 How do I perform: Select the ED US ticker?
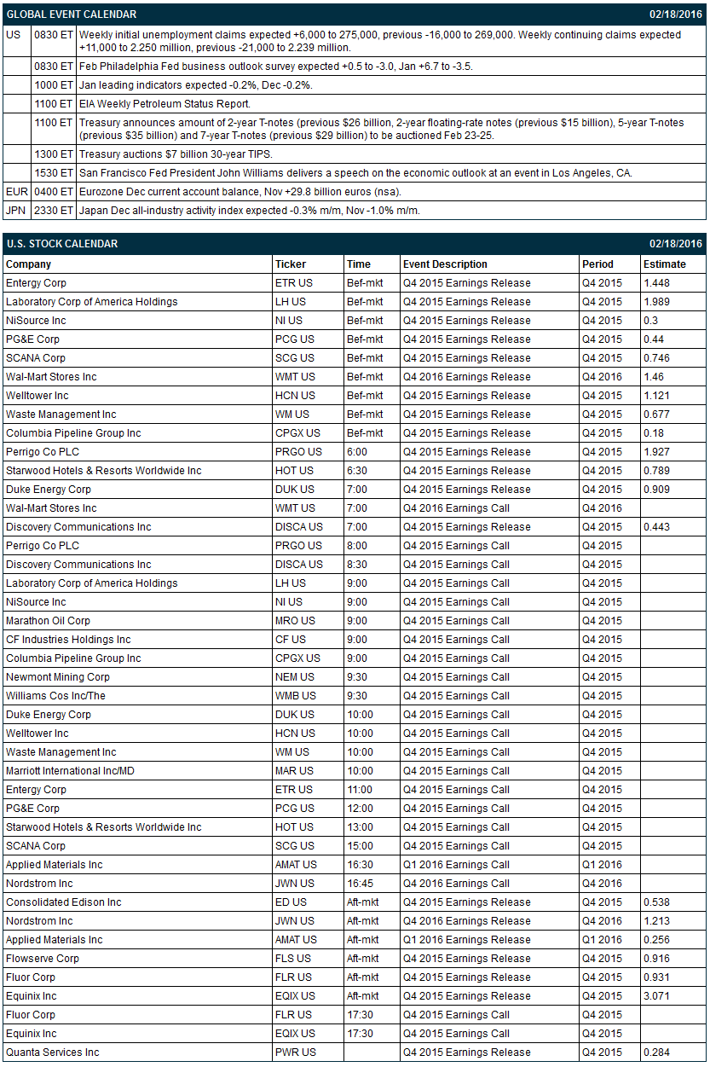pyautogui.click(x=291, y=902)
